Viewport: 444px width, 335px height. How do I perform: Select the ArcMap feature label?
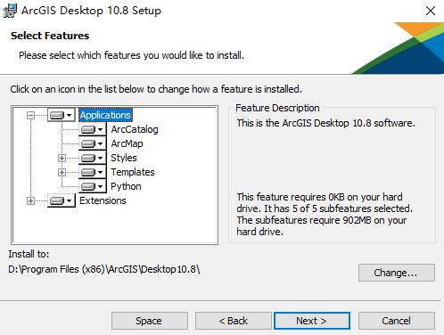pyautogui.click(x=127, y=143)
